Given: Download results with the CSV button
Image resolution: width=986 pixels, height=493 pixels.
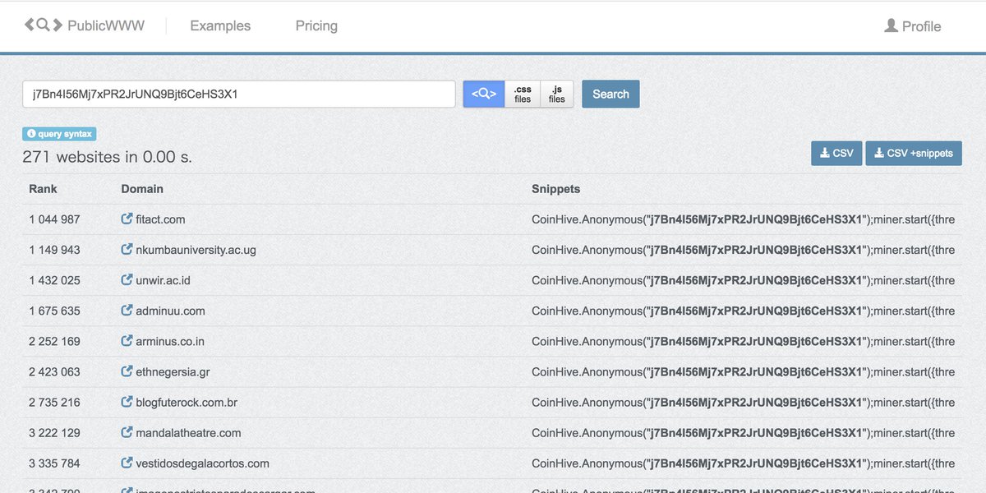Looking at the screenshot, I should coord(836,154).
